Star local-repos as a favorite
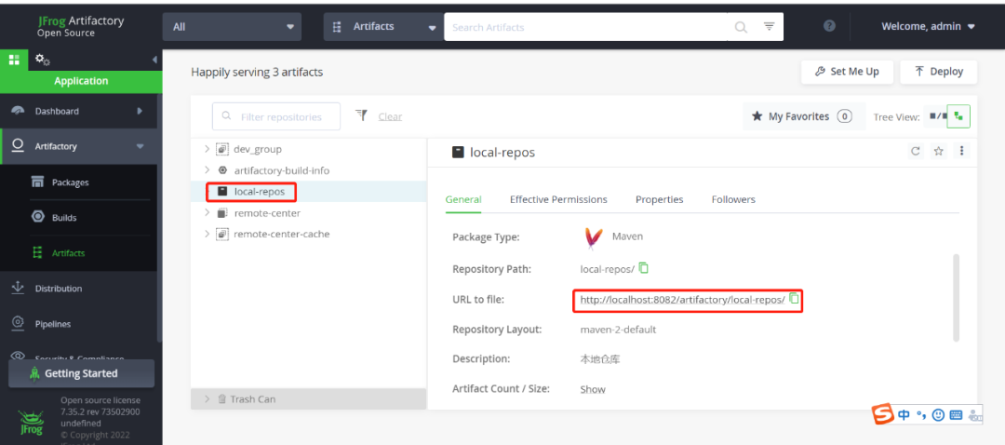This screenshot has width=1005, height=445. pyautogui.click(x=939, y=152)
